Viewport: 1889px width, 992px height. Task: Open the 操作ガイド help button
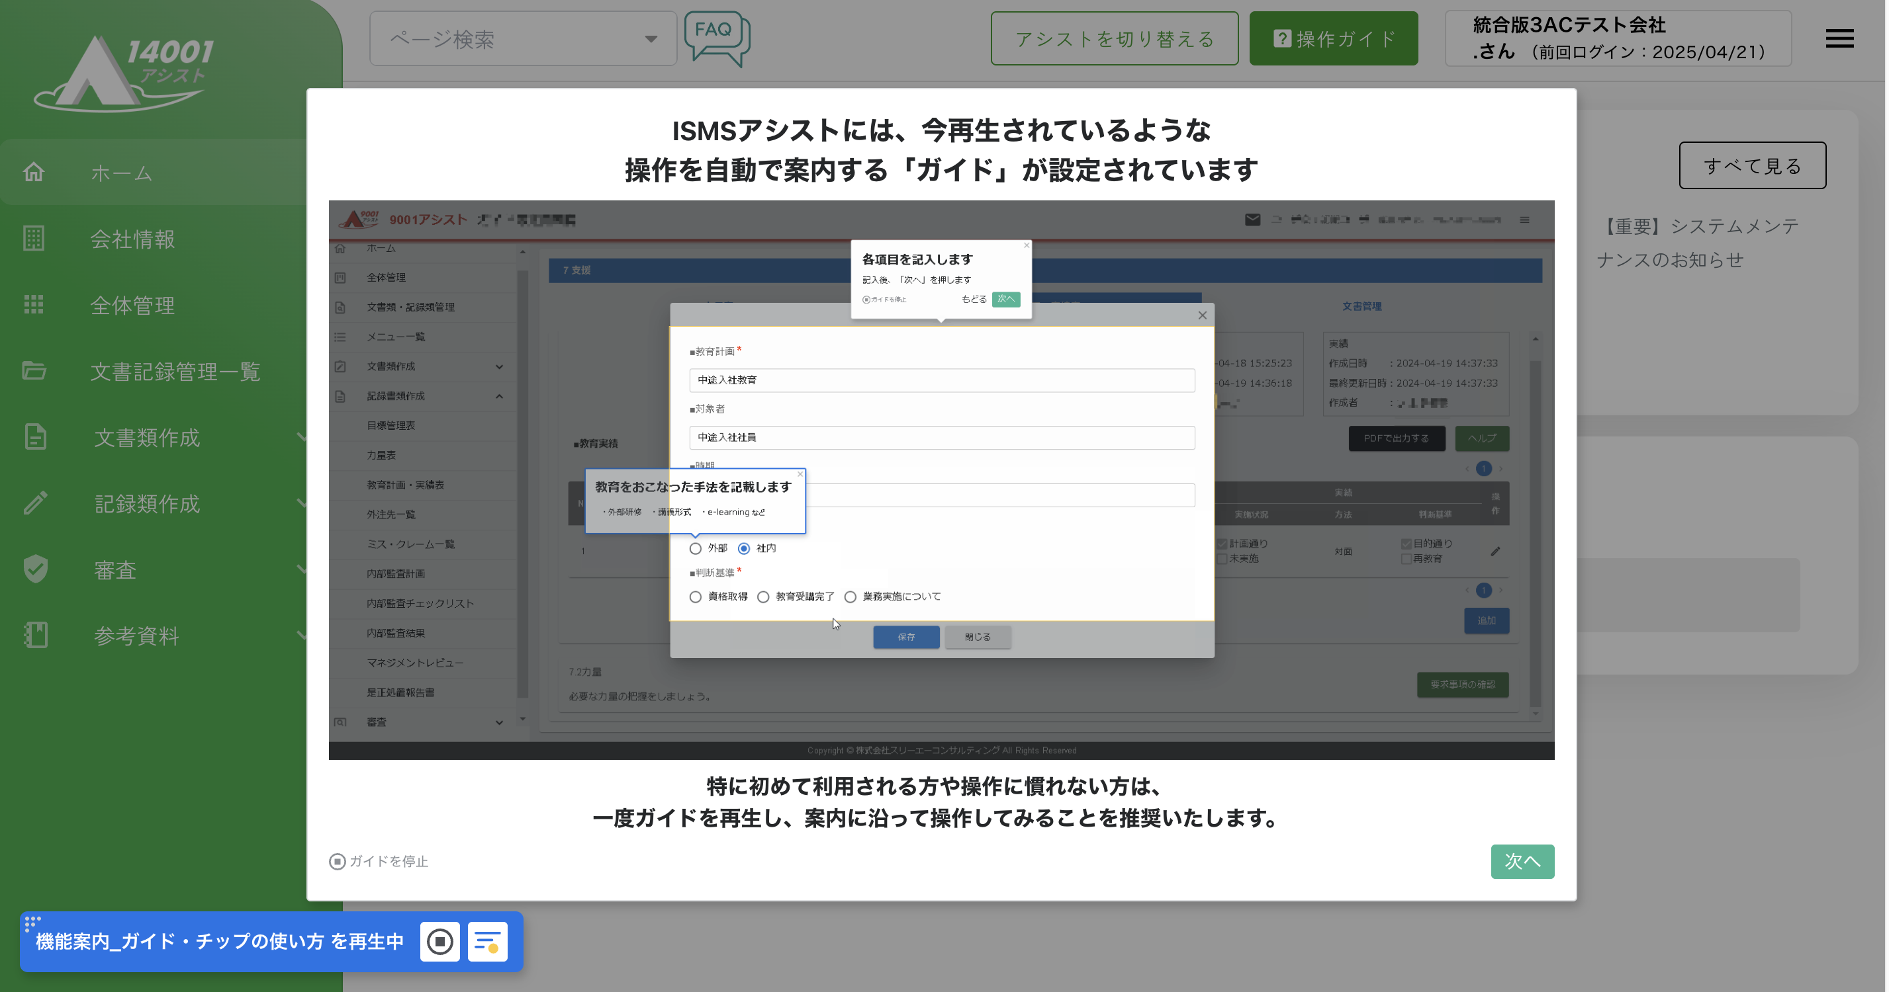point(1332,39)
